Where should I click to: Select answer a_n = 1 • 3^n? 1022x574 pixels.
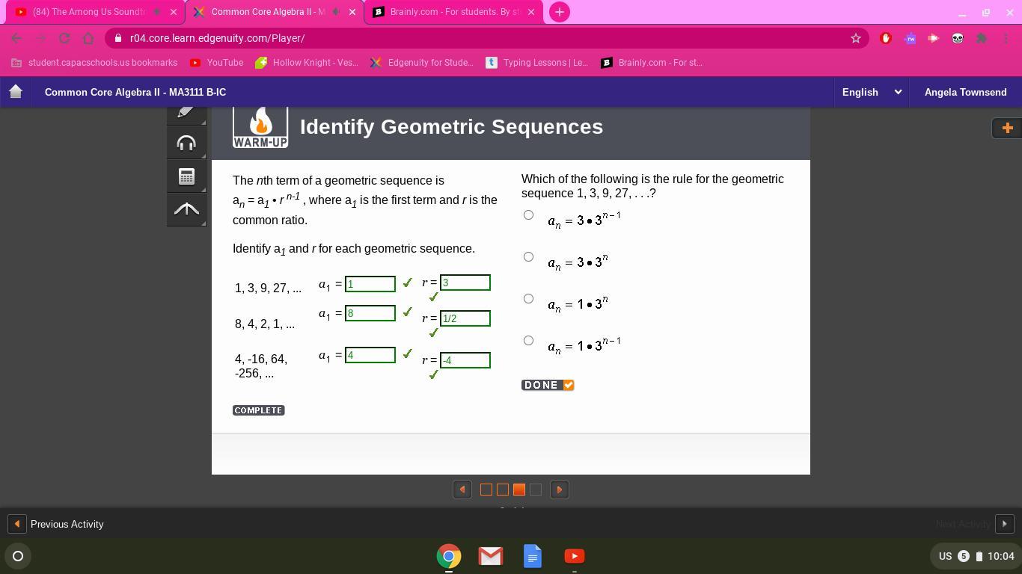(x=528, y=299)
